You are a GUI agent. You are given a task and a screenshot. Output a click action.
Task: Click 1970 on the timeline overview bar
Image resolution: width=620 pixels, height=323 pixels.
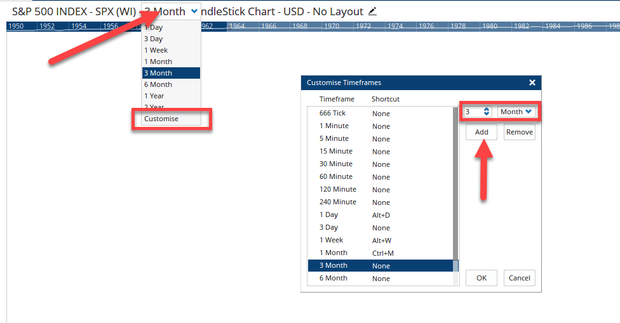pos(332,26)
